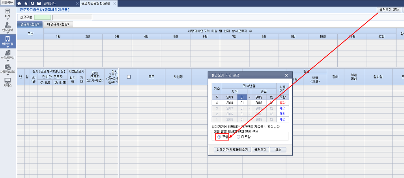
Task: Click the 사원명 column header
Action: (x=178, y=77)
